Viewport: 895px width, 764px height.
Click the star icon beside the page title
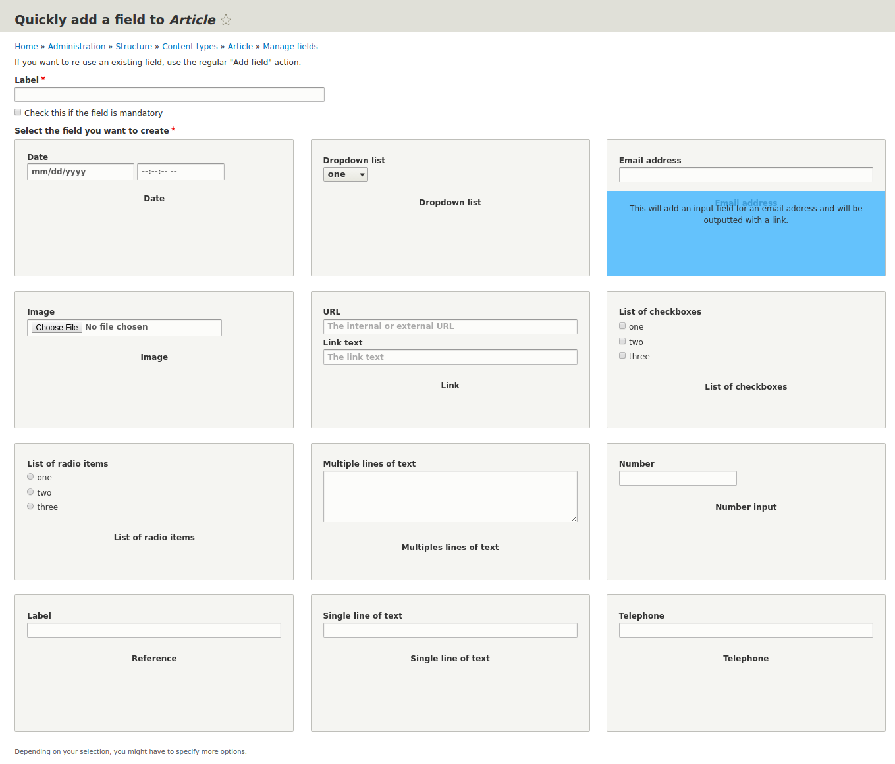(x=225, y=20)
